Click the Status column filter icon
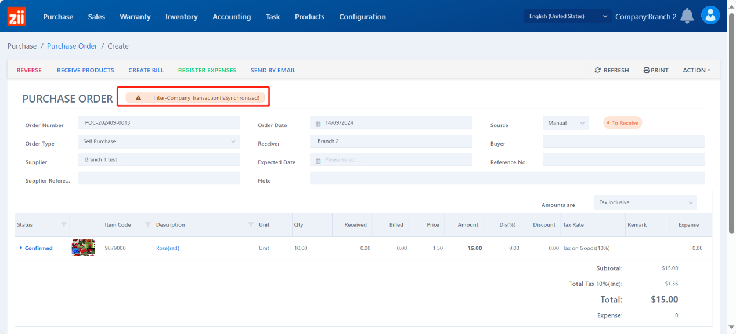Screen dimensions: 736x334 point(64,225)
